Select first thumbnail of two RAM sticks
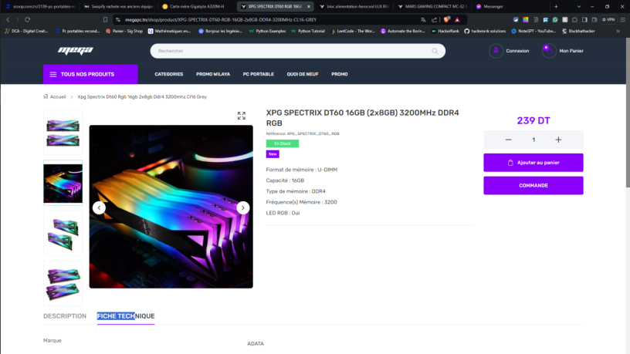 coord(63,133)
